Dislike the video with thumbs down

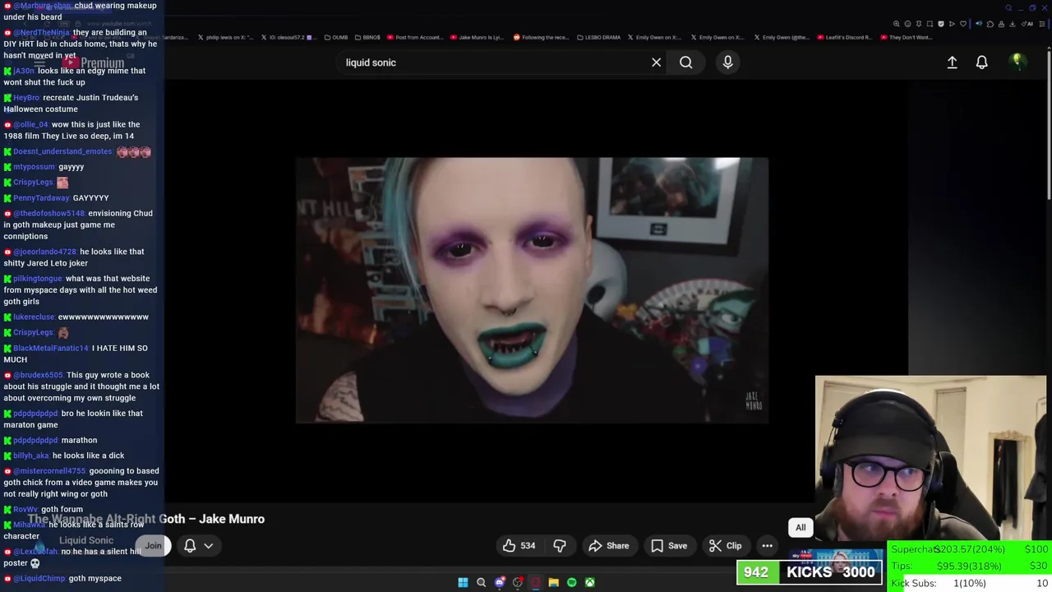point(560,546)
